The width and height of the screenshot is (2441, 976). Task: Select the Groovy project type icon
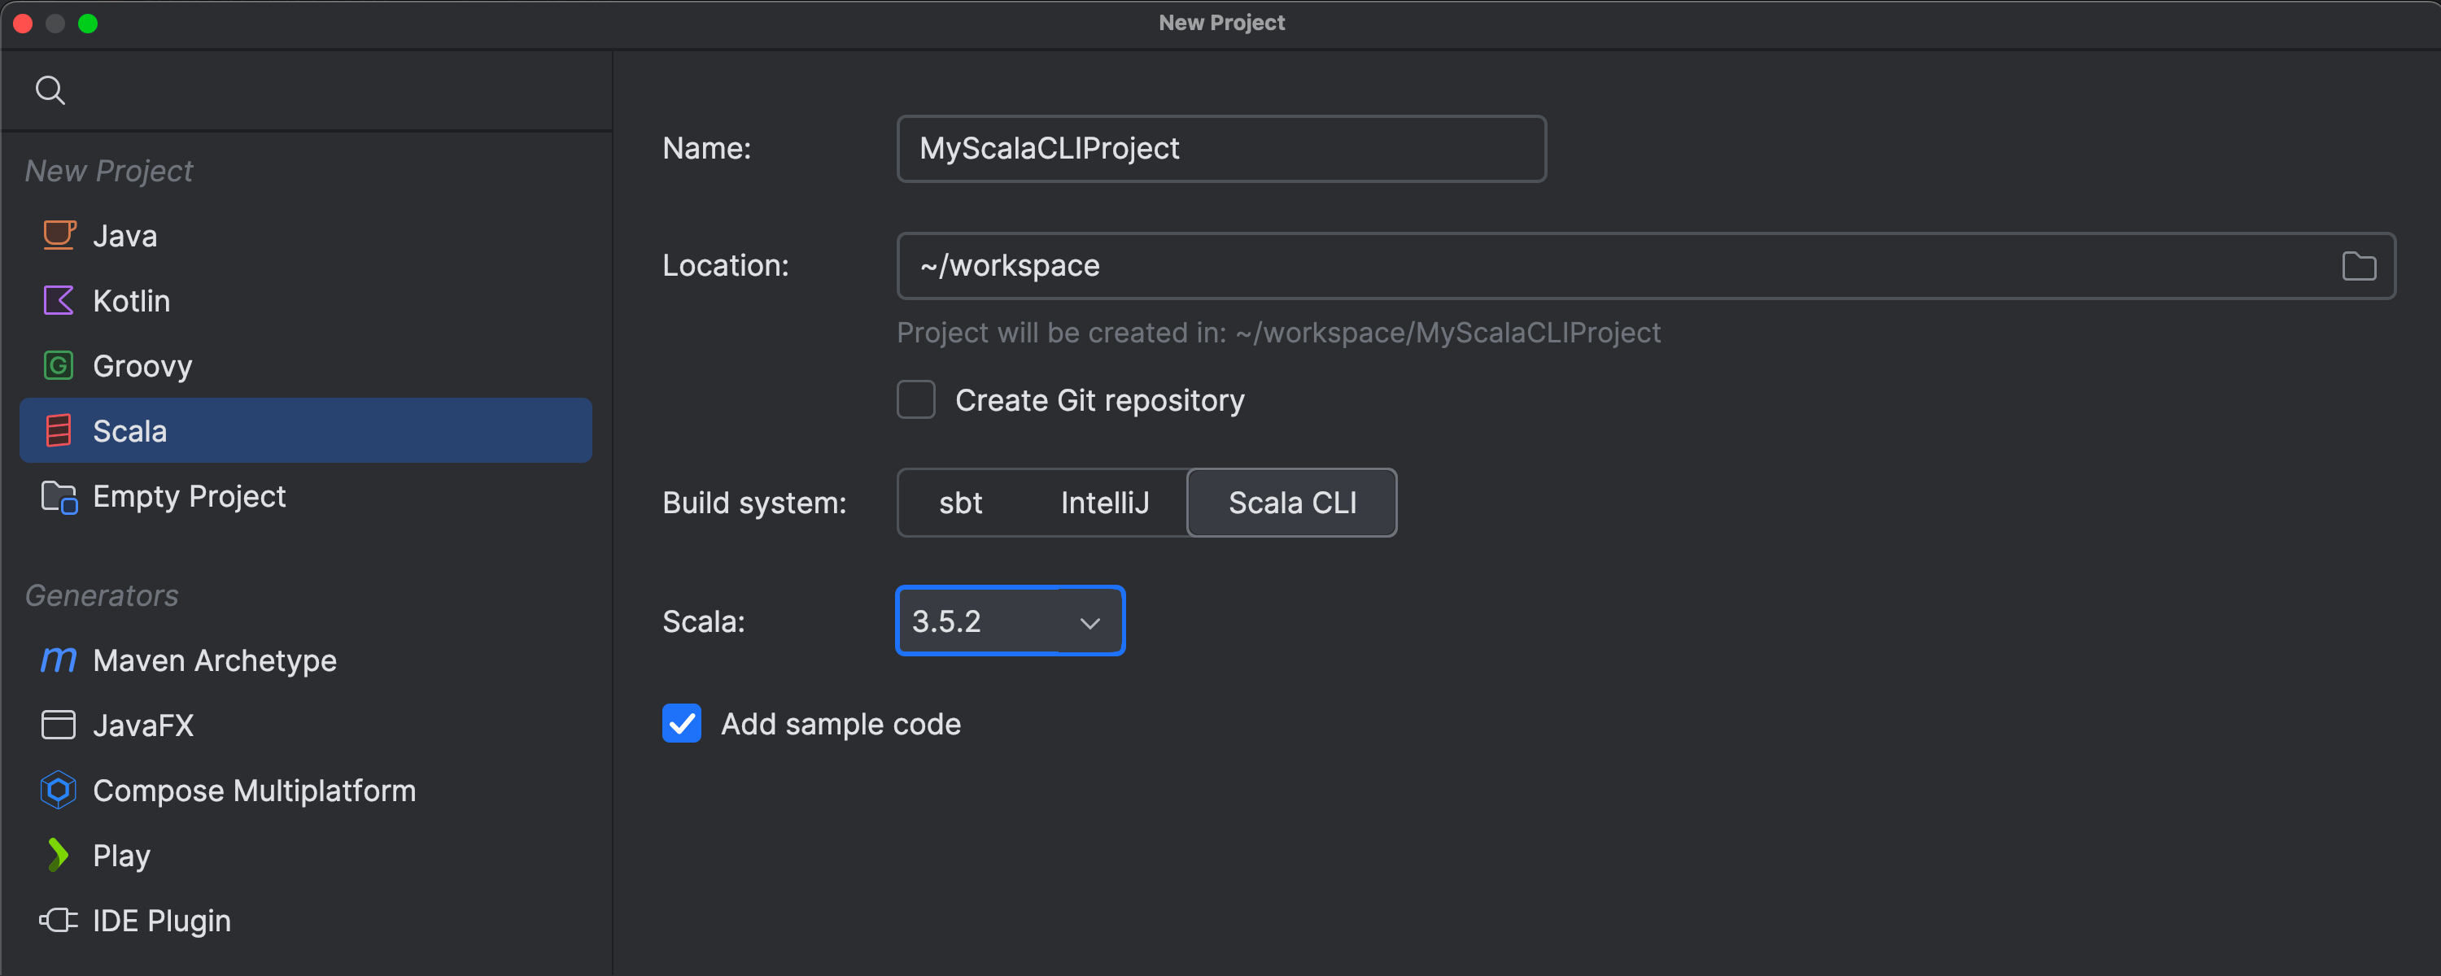point(58,365)
